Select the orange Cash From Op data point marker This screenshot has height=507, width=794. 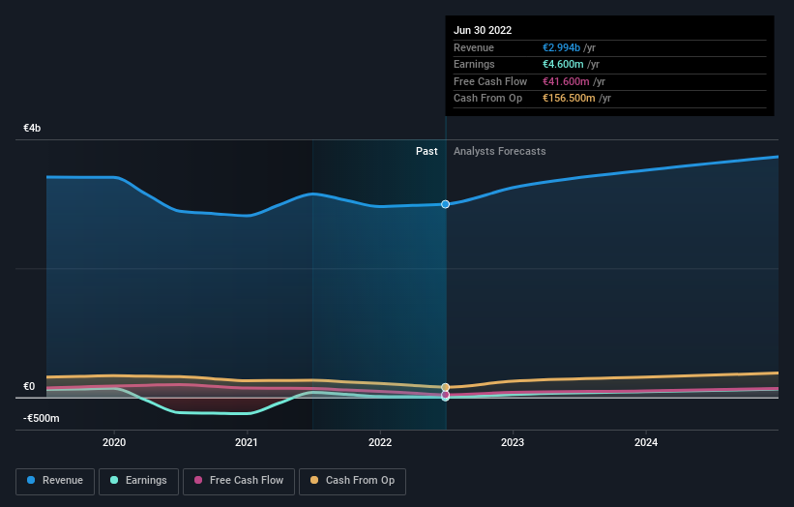point(445,387)
